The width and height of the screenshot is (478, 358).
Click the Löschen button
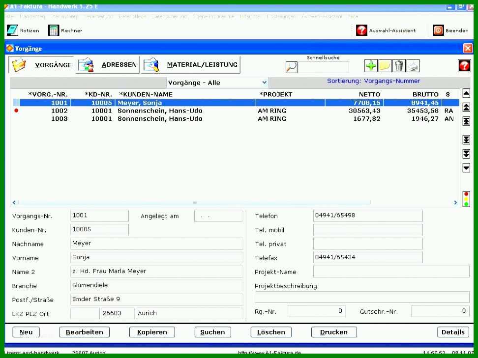(271, 332)
